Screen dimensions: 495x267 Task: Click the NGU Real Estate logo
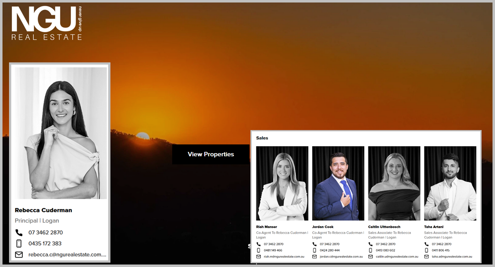[x=46, y=24]
